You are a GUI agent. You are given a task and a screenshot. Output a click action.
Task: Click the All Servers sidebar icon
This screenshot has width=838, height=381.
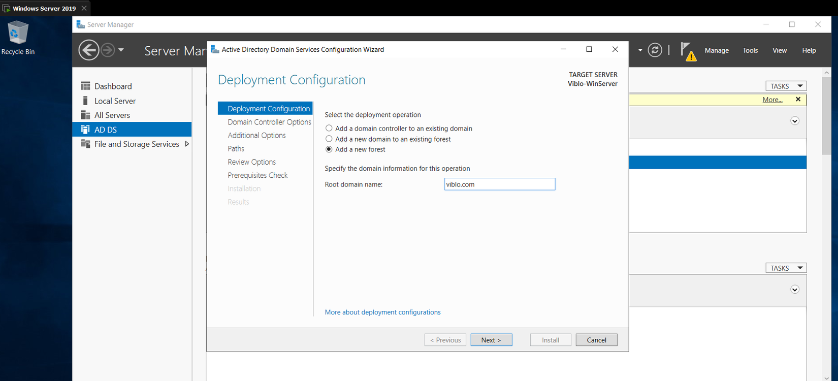point(86,115)
